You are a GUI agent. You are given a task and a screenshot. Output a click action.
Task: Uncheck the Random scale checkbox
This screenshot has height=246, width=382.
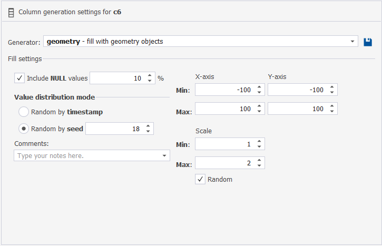[200, 179]
